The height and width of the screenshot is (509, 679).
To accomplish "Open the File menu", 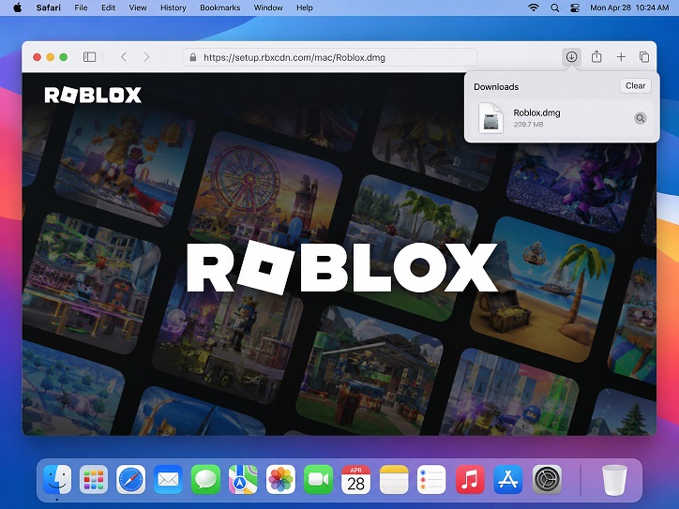I will click(81, 7).
